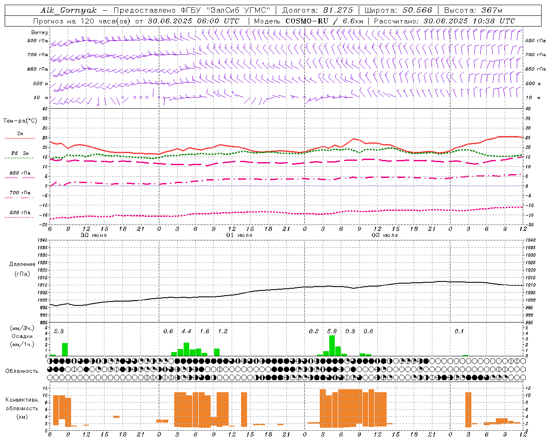
Task: Click the (мм/3ч.) units label
Action: (22, 328)
